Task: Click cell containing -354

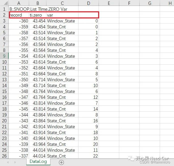Action: [19, 56]
